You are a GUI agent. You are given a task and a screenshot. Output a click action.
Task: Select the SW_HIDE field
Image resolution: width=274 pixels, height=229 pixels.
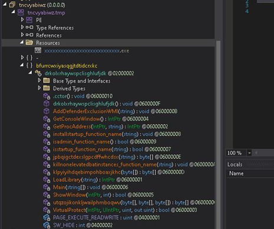[x=83, y=225]
